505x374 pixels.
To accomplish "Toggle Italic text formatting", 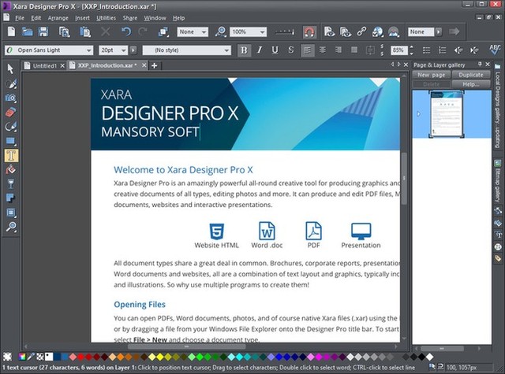I will 259,50.
